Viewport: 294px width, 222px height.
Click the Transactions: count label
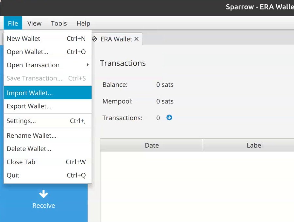(122, 118)
